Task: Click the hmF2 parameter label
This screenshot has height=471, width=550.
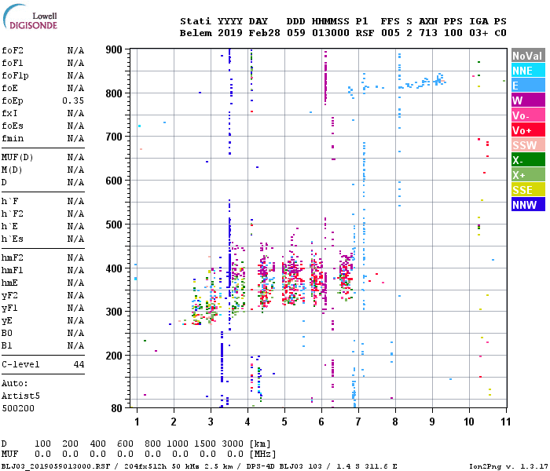Action: [13, 258]
